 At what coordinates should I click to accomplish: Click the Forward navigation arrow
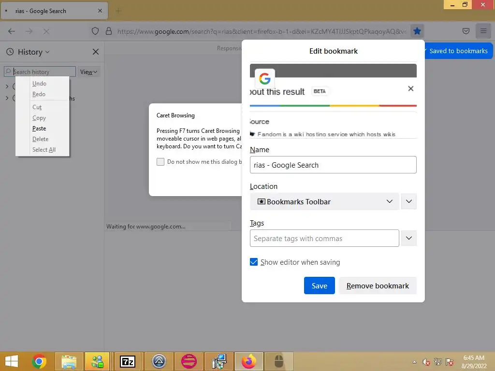pyautogui.click(x=29, y=31)
